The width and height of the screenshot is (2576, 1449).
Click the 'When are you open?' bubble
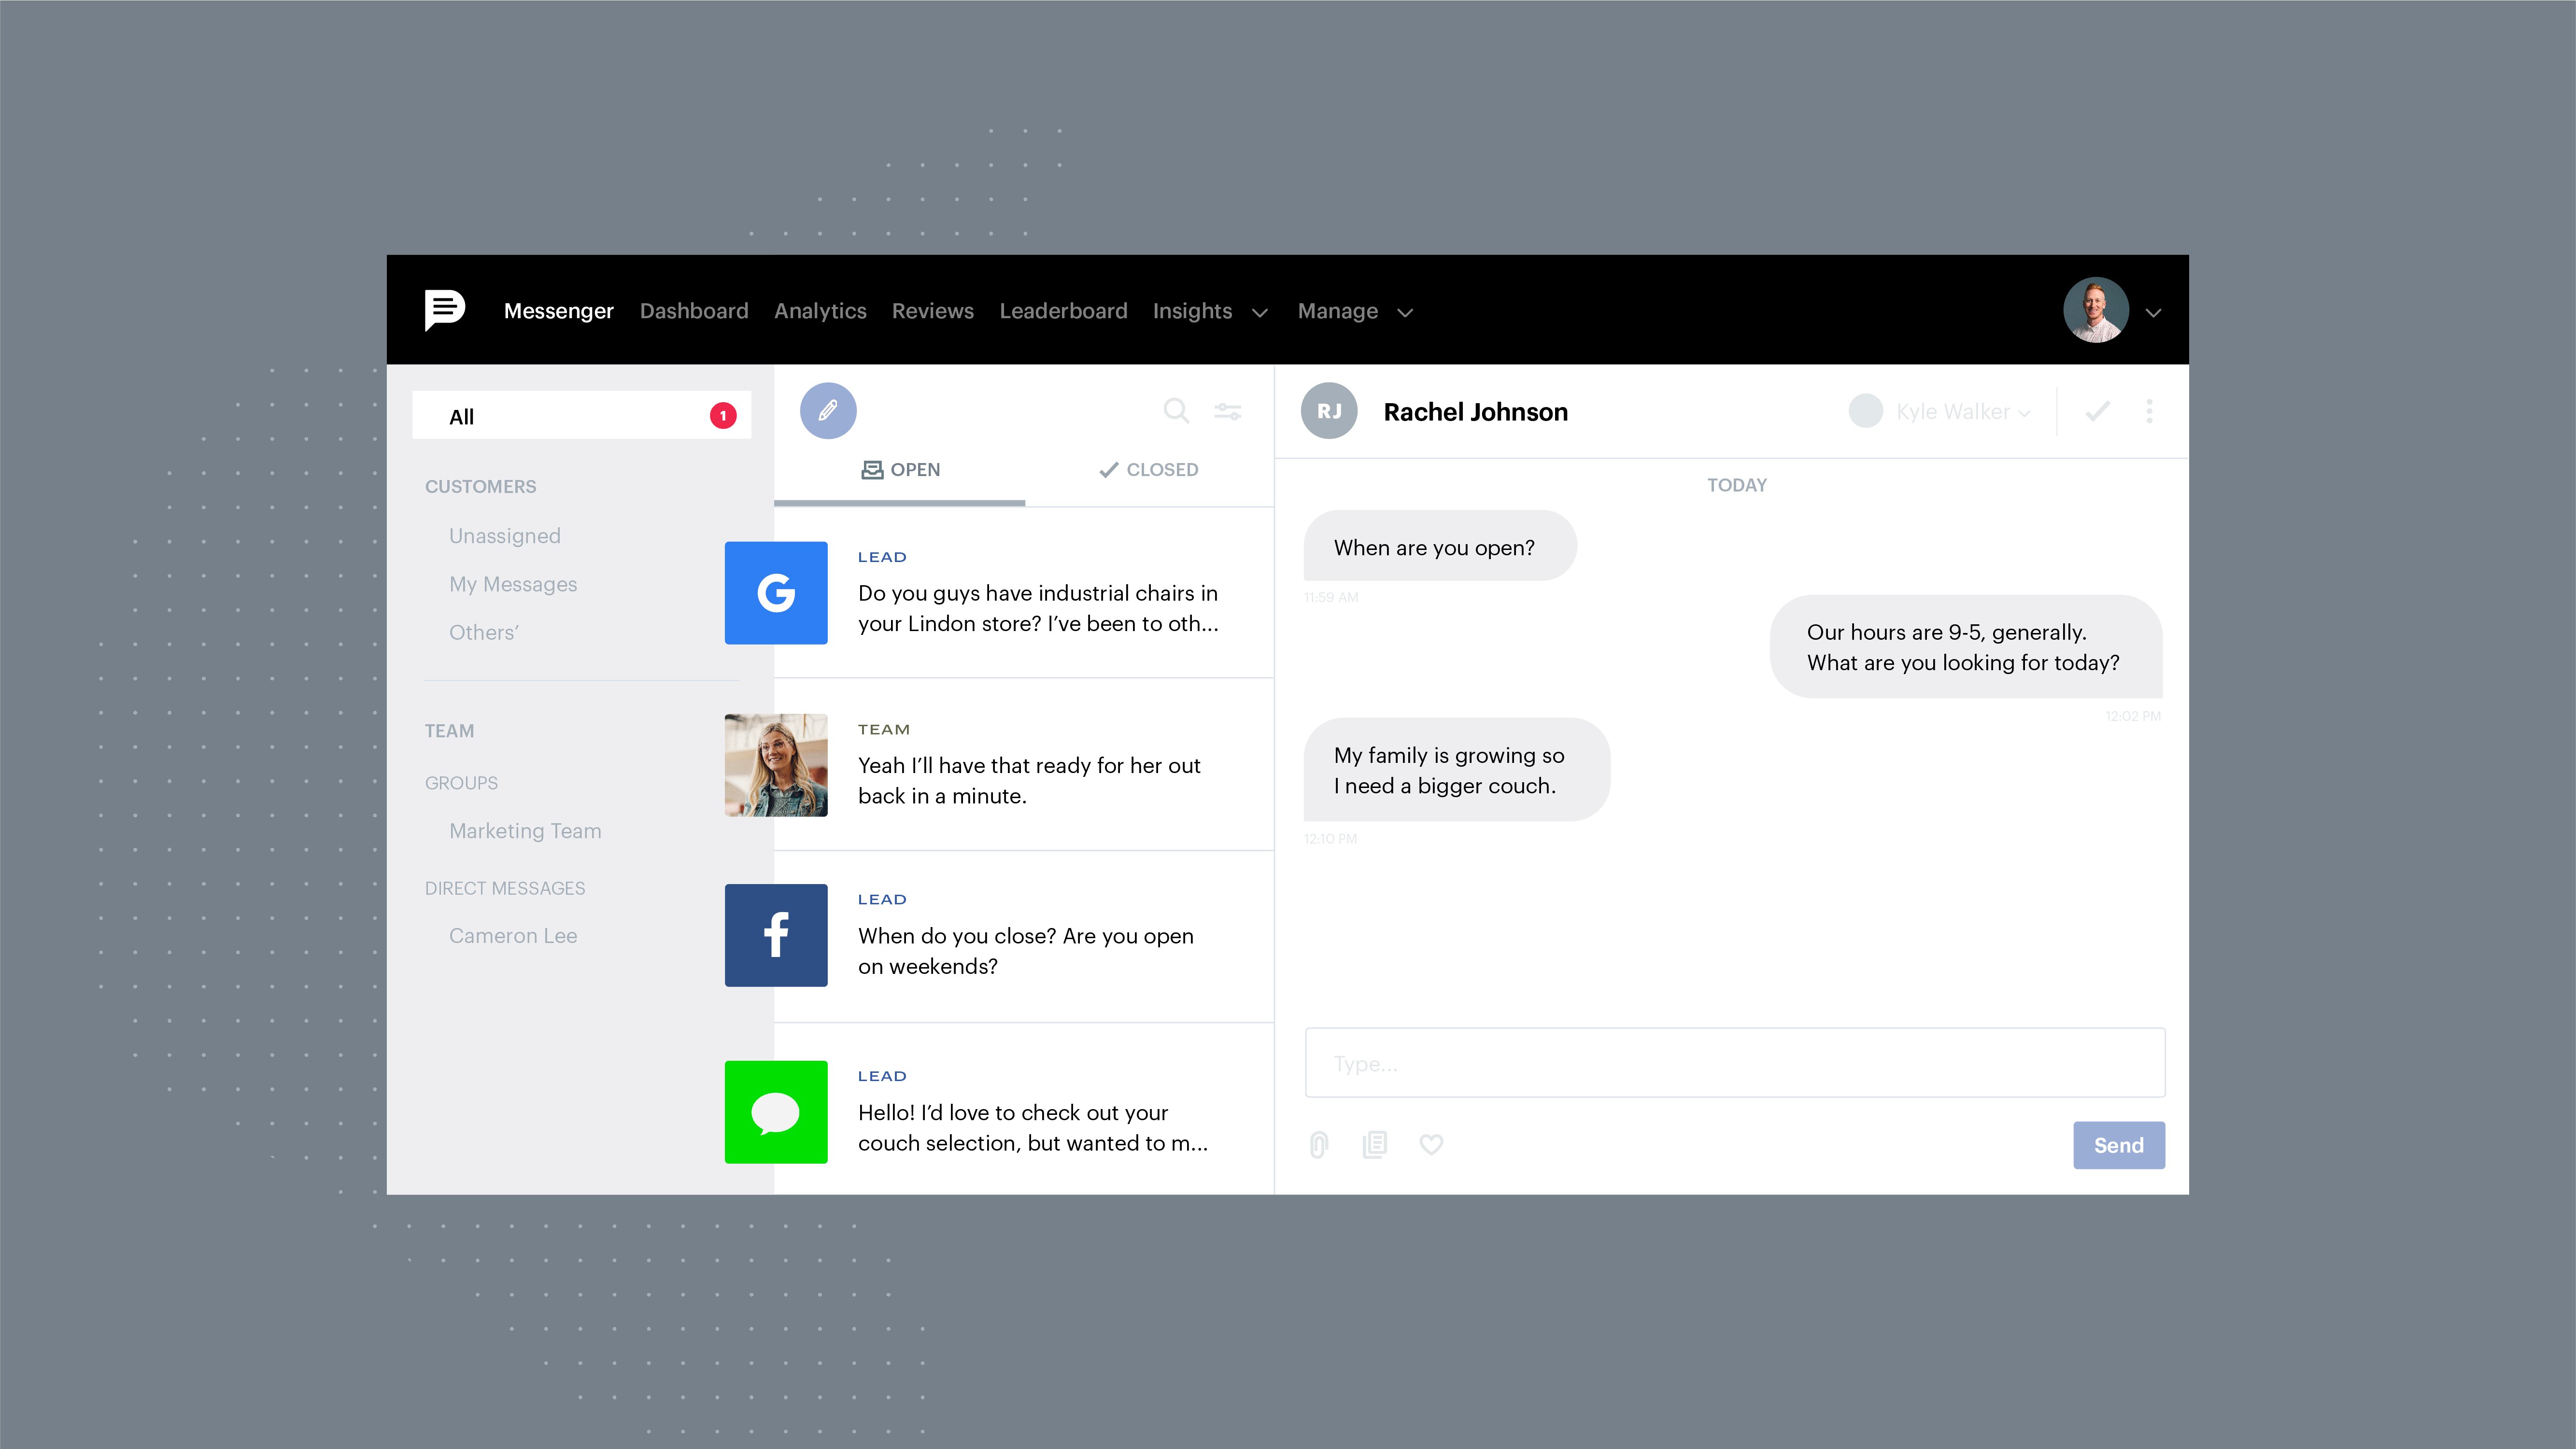coord(1440,546)
